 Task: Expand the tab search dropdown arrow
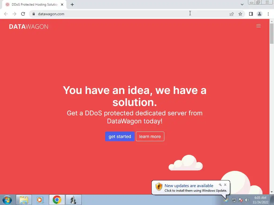point(242,5)
